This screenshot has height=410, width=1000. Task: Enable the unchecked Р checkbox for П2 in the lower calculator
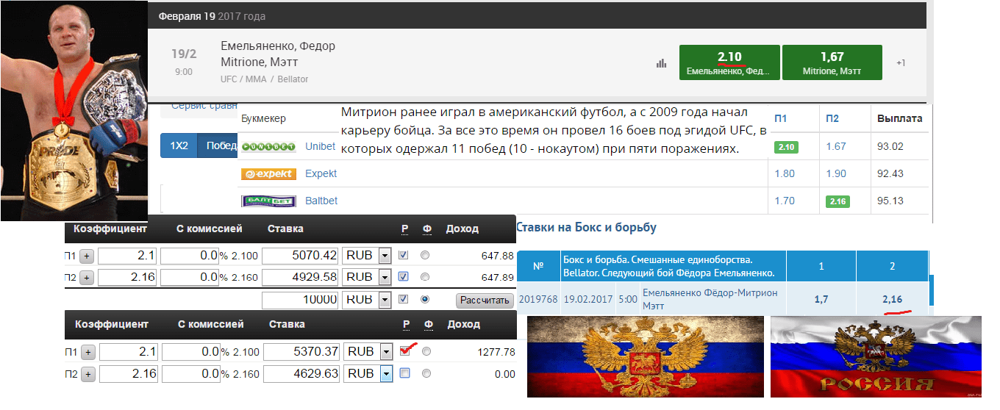tap(404, 373)
